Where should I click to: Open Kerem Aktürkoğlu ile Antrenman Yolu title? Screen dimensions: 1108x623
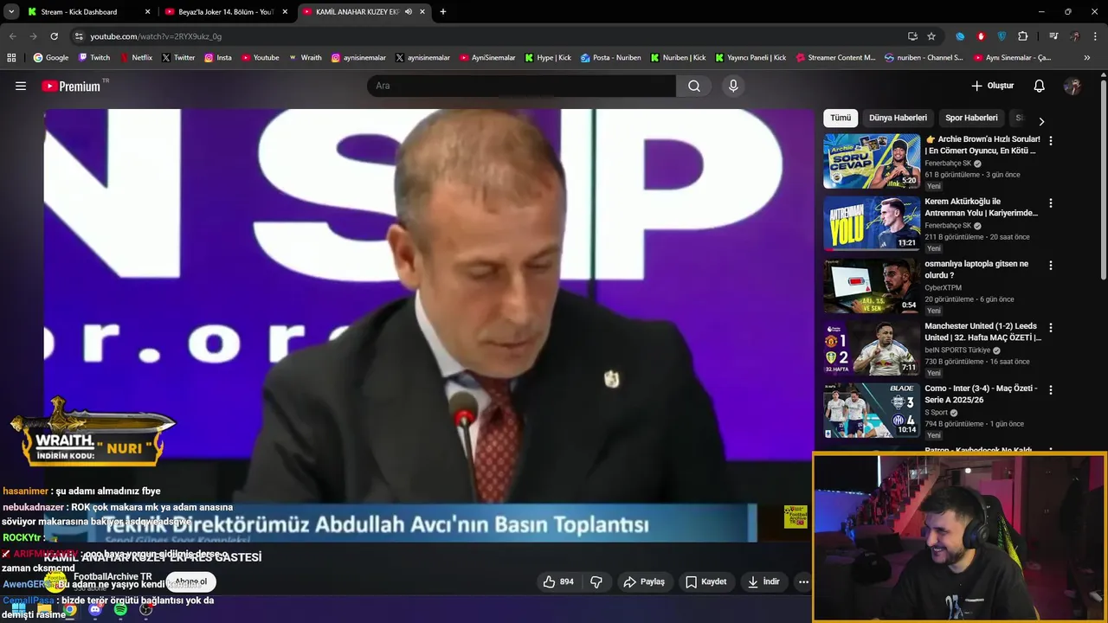(982, 208)
